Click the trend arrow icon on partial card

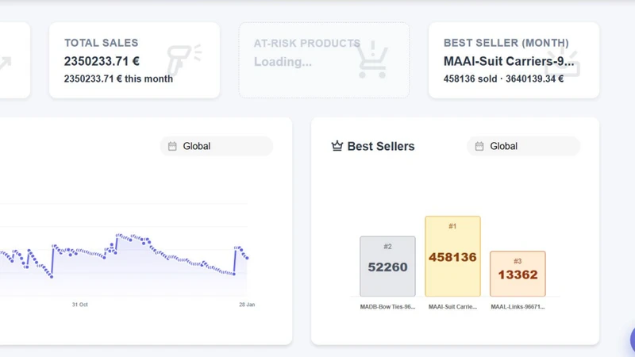tap(6, 63)
